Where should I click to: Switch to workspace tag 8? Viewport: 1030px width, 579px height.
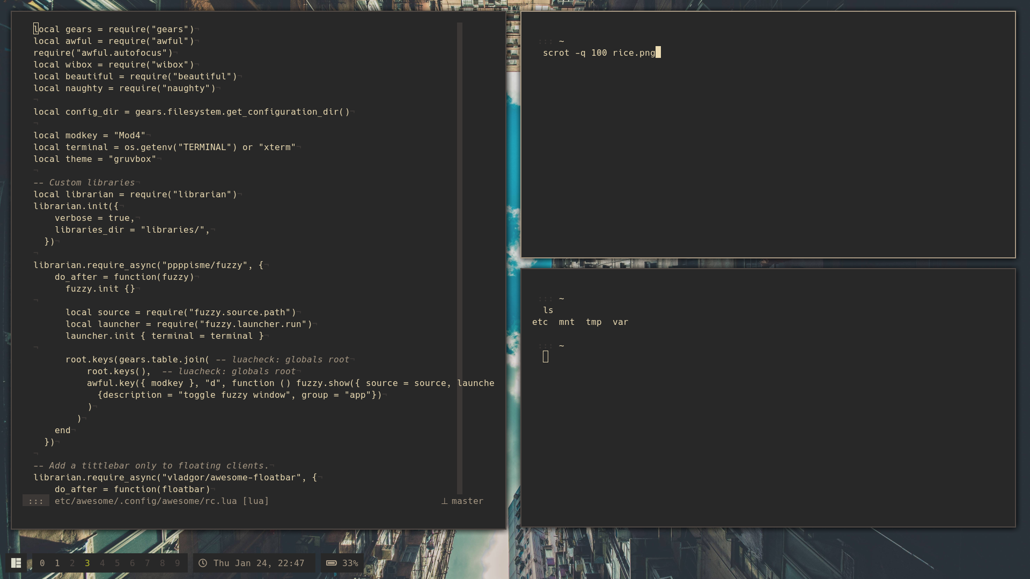[x=163, y=563]
